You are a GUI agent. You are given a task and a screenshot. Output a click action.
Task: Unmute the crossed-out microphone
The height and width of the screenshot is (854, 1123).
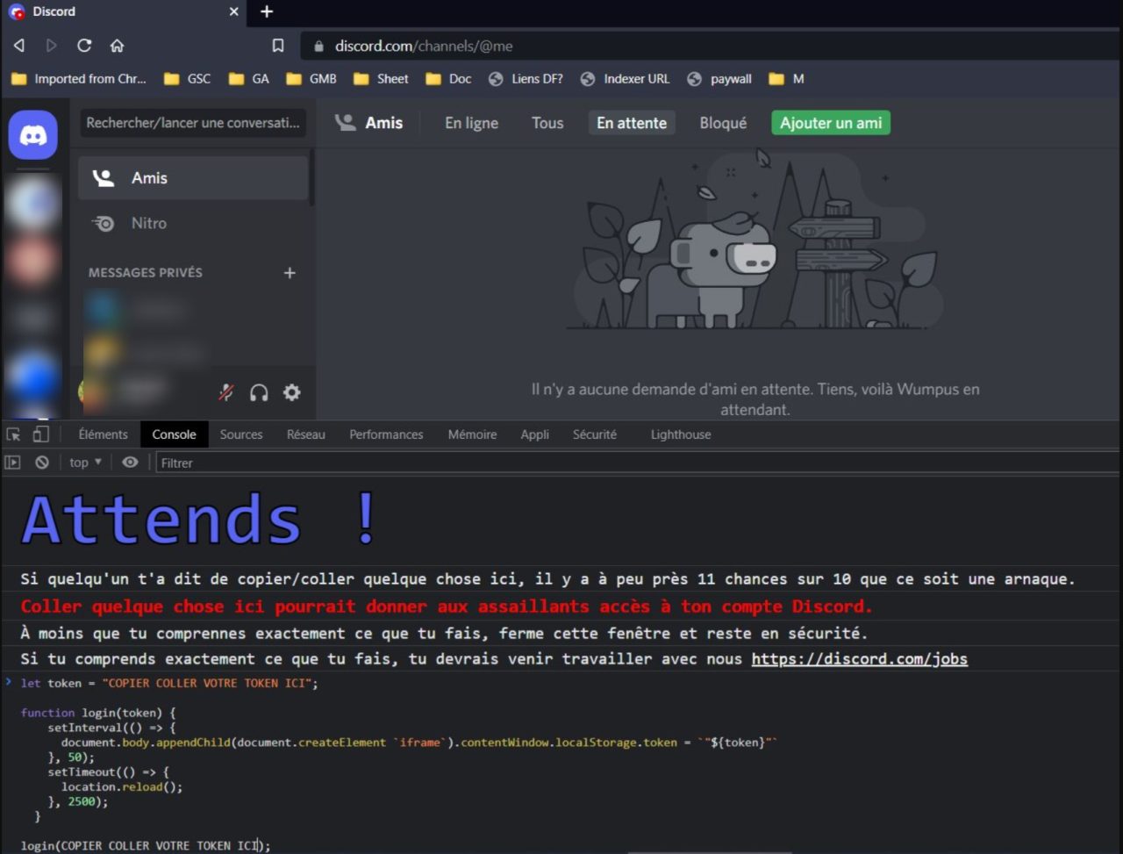pyautogui.click(x=225, y=392)
